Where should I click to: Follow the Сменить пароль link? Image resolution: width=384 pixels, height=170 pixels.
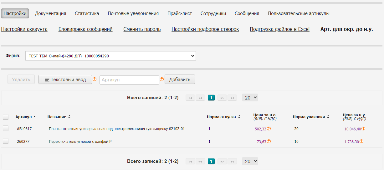coord(142,29)
